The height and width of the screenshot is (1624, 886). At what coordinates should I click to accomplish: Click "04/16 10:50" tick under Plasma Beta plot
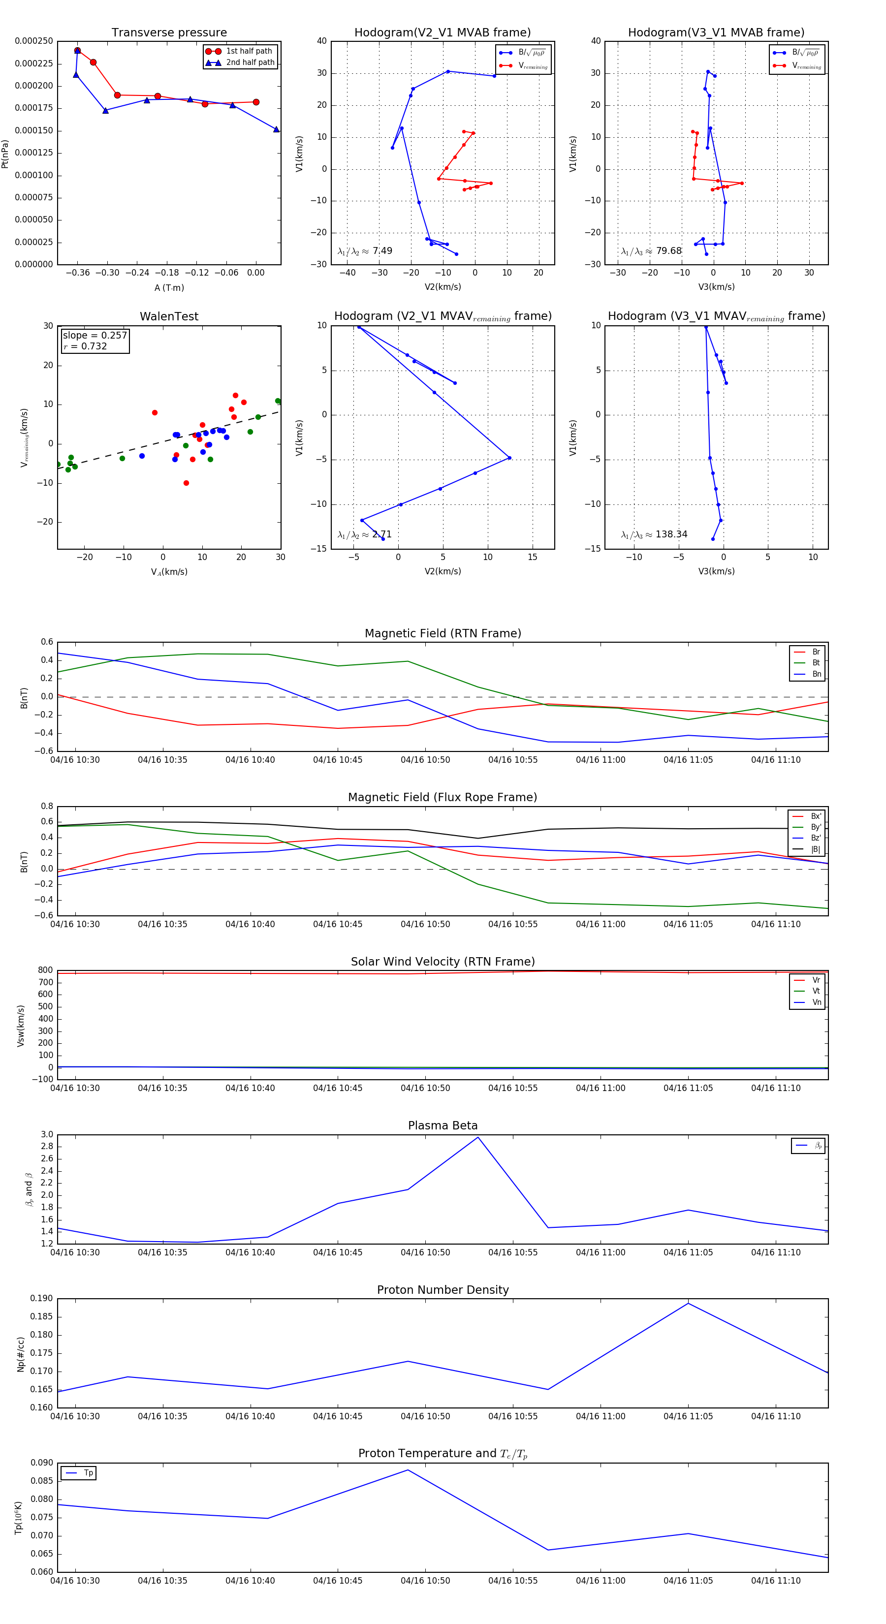click(x=426, y=1253)
